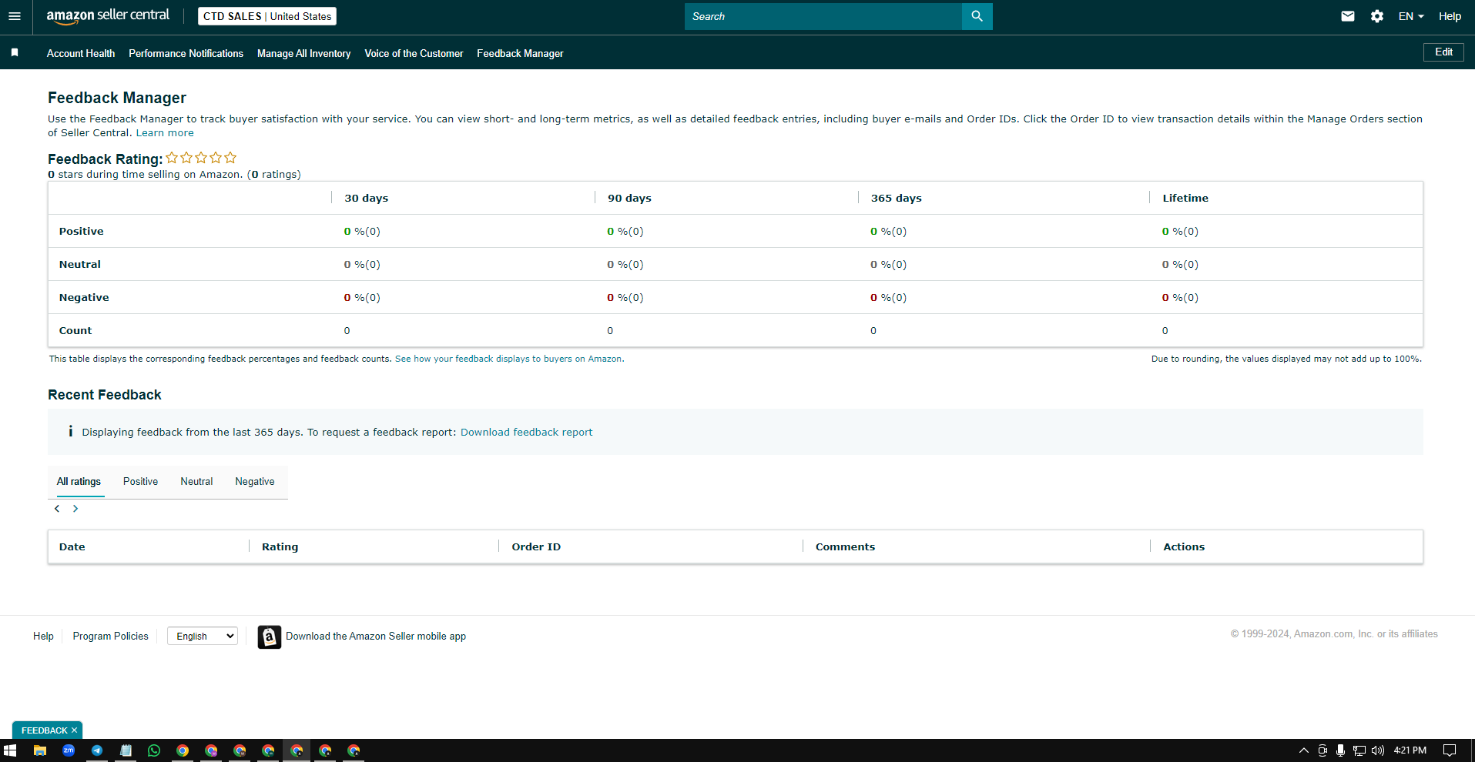The image size is (1475, 762).
Task: Click the volume speaker tray icon
Action: point(1378,750)
